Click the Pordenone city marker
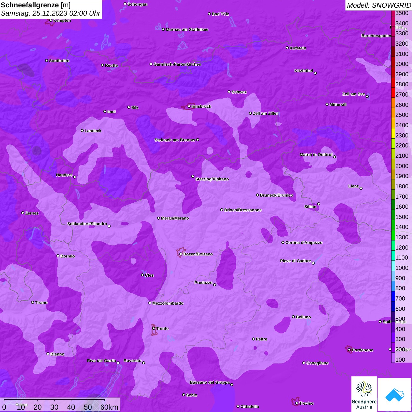Screen dimensions: 412x412 349,350
